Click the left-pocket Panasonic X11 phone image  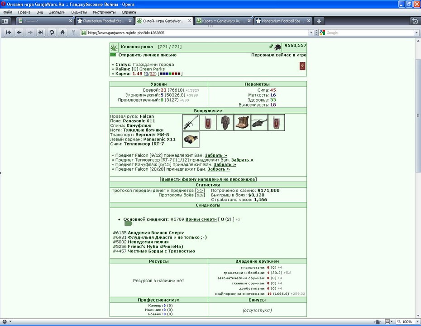[276, 122]
